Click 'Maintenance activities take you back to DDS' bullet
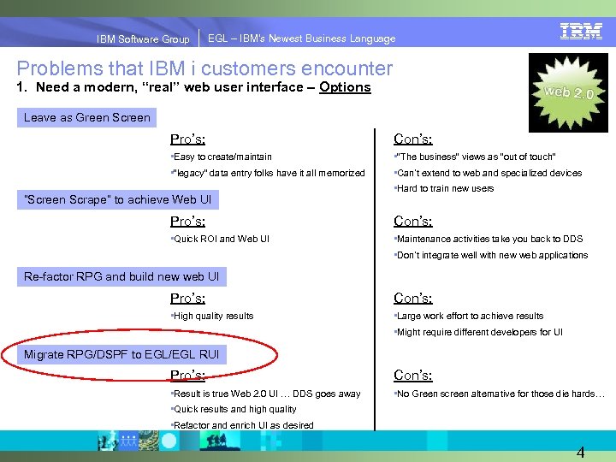This screenshot has width=616, height=462. tap(489, 239)
